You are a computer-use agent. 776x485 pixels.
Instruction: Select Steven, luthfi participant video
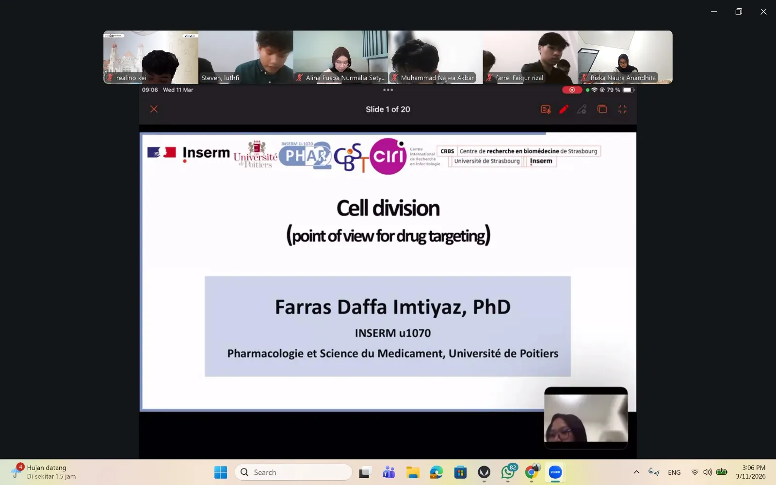point(245,57)
